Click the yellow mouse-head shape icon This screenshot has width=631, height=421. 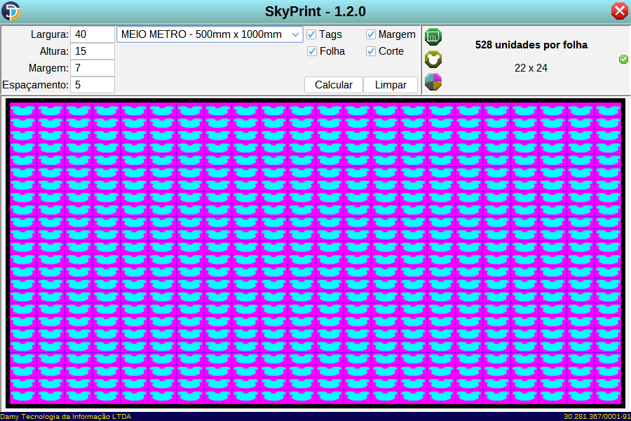click(x=433, y=59)
